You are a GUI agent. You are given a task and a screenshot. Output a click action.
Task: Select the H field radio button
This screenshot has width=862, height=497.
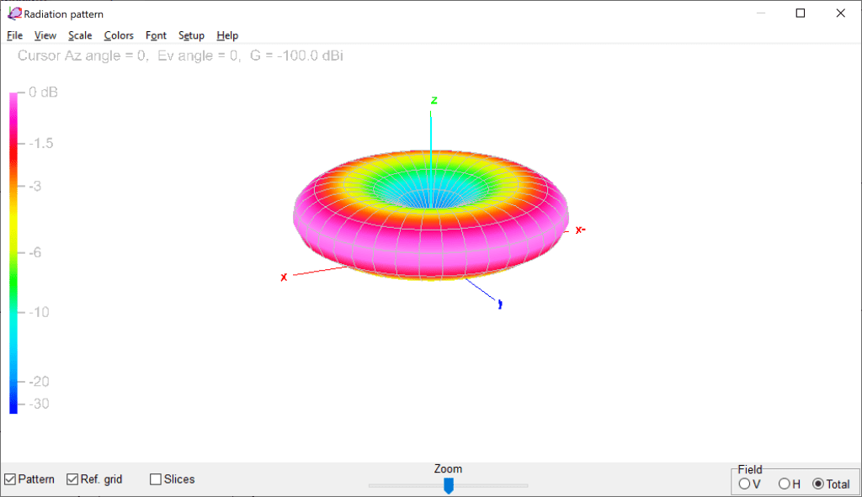coord(785,484)
